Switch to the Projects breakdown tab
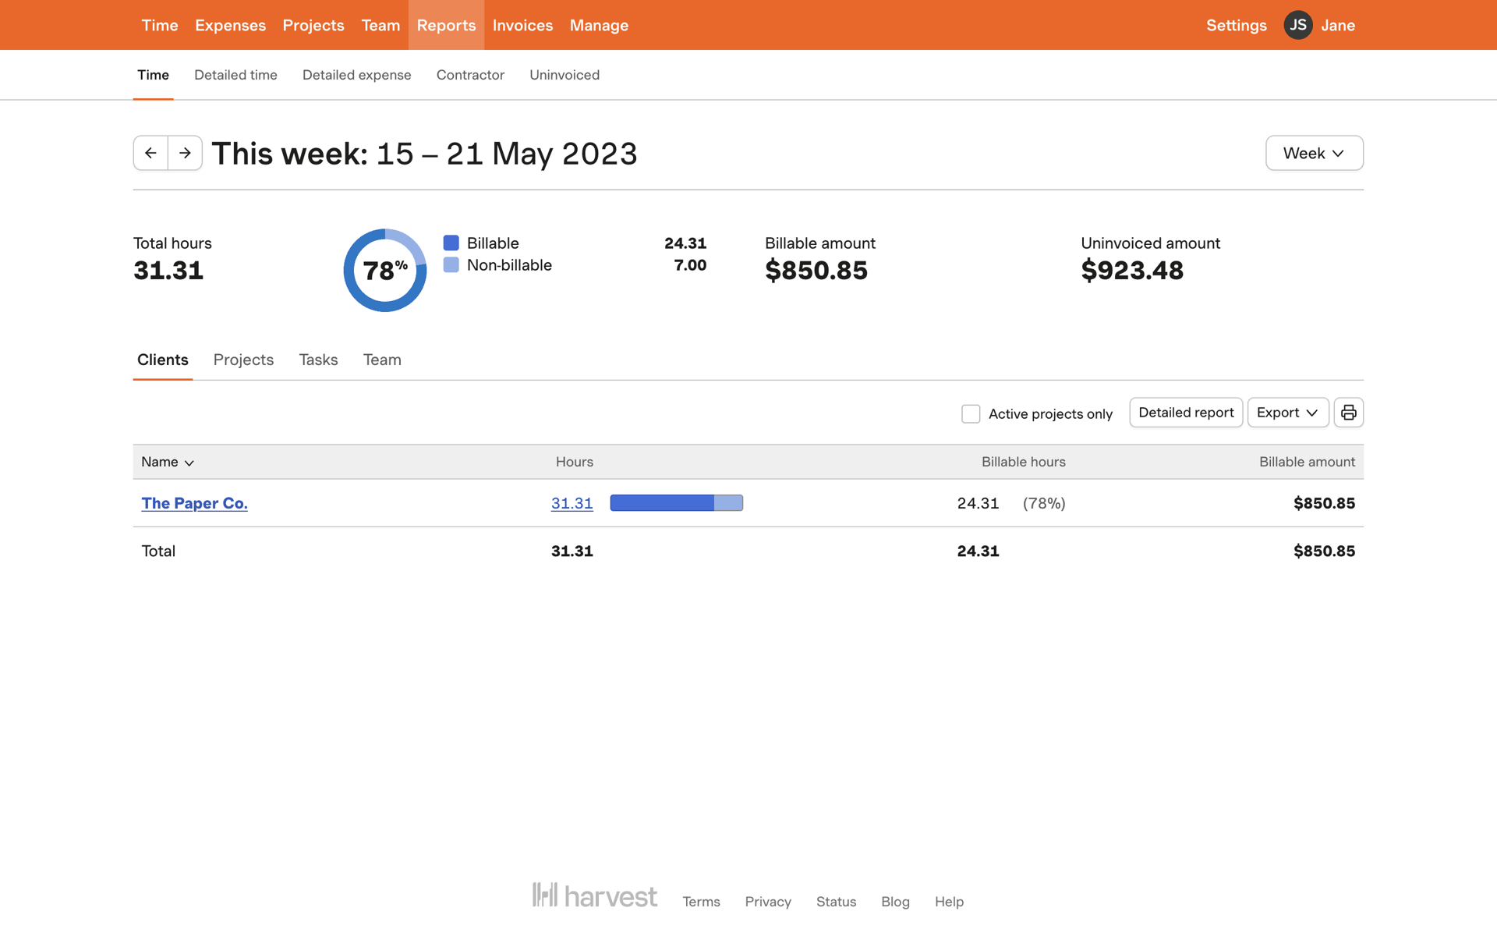Image resolution: width=1497 pixels, height=936 pixels. point(243,360)
